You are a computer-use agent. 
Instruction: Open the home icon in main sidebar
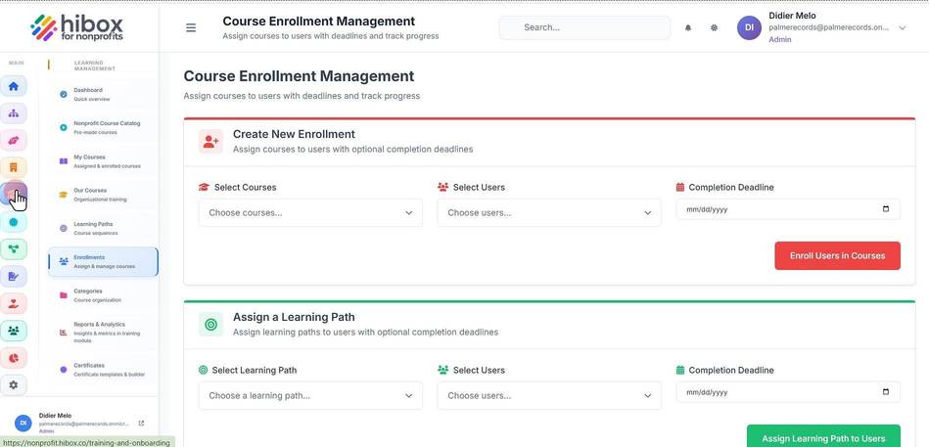click(13, 86)
